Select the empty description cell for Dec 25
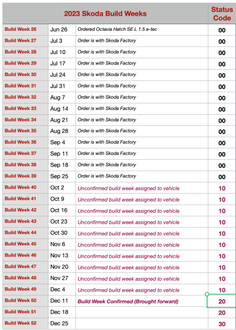 click(x=142, y=324)
